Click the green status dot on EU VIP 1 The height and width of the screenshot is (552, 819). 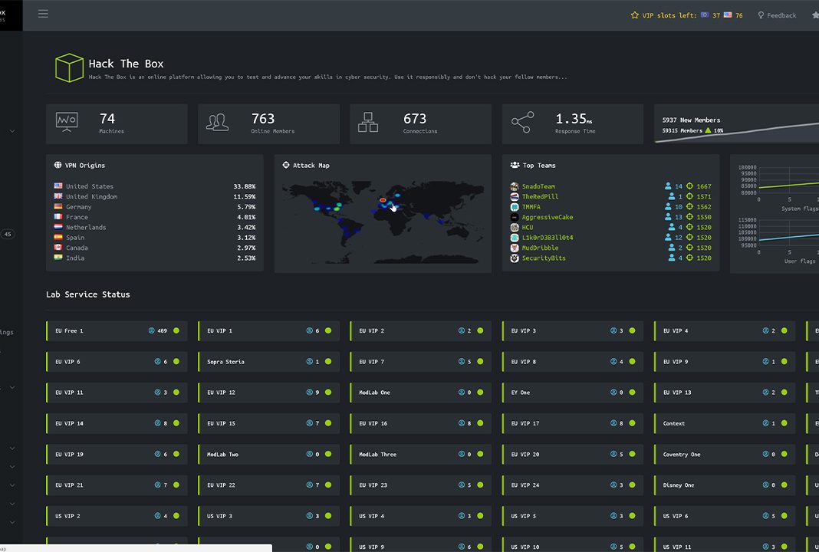[328, 330]
